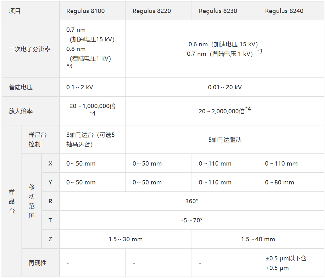Select Y range '0 ~ 50 mm' for Regulus 8220
The width and height of the screenshot is (325, 278).
click(x=147, y=182)
